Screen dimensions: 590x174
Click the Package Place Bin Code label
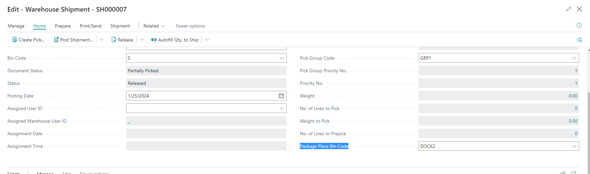[x=324, y=146]
